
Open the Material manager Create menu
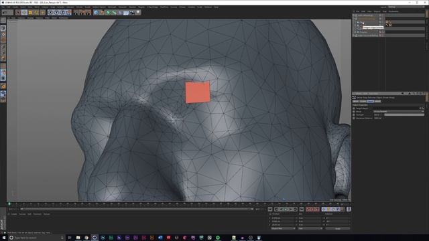point(14,214)
